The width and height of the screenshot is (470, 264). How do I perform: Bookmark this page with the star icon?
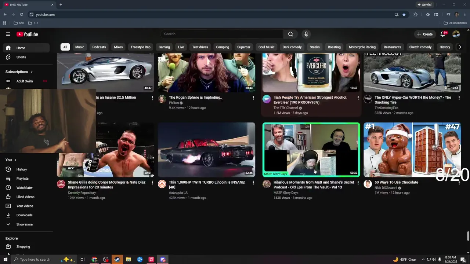click(x=404, y=15)
